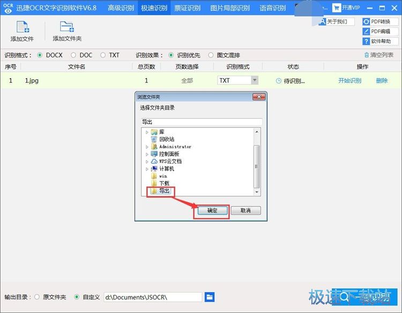
Task: Click 取消 button in folder dialog
Action: 245,211
